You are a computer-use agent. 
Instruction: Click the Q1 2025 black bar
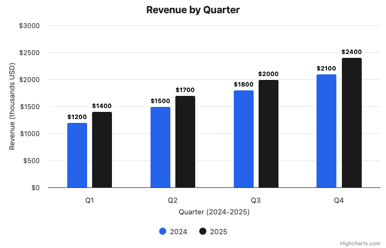[102, 150]
